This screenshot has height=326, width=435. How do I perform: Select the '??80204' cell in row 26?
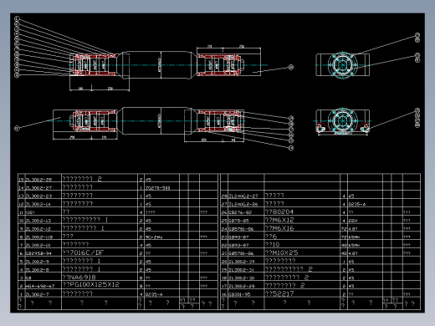pos(279,211)
